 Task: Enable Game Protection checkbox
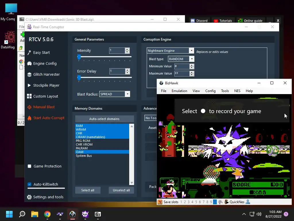[x=30, y=166]
